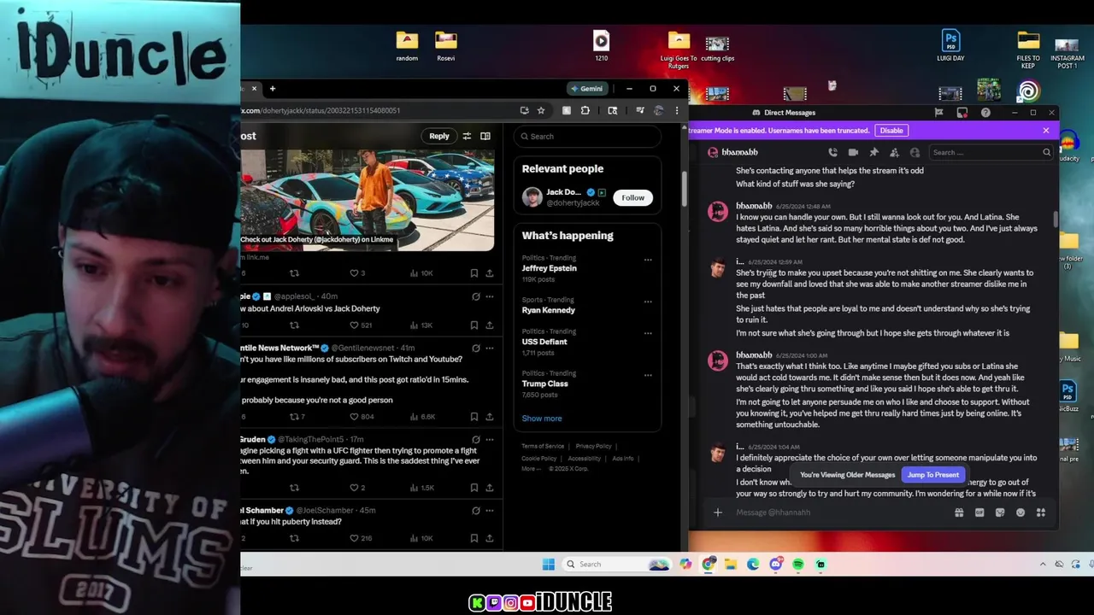Open the Windows Start menu
Image resolution: width=1094 pixels, height=615 pixels.
click(x=549, y=564)
